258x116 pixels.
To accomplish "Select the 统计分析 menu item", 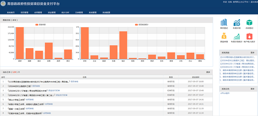I will coord(65,12).
